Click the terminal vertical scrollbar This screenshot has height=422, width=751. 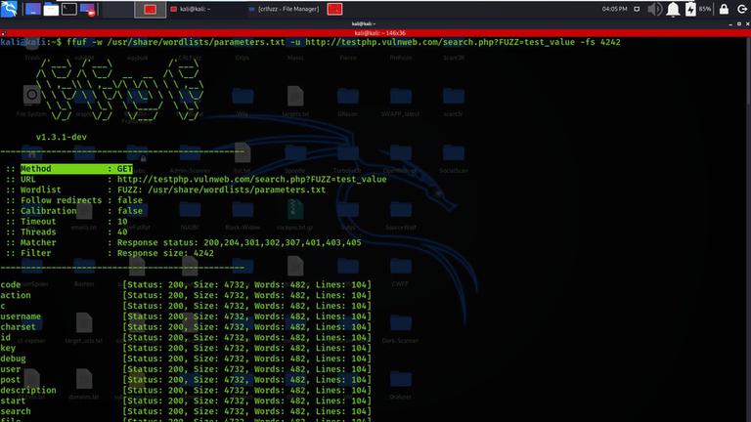tap(748, 230)
